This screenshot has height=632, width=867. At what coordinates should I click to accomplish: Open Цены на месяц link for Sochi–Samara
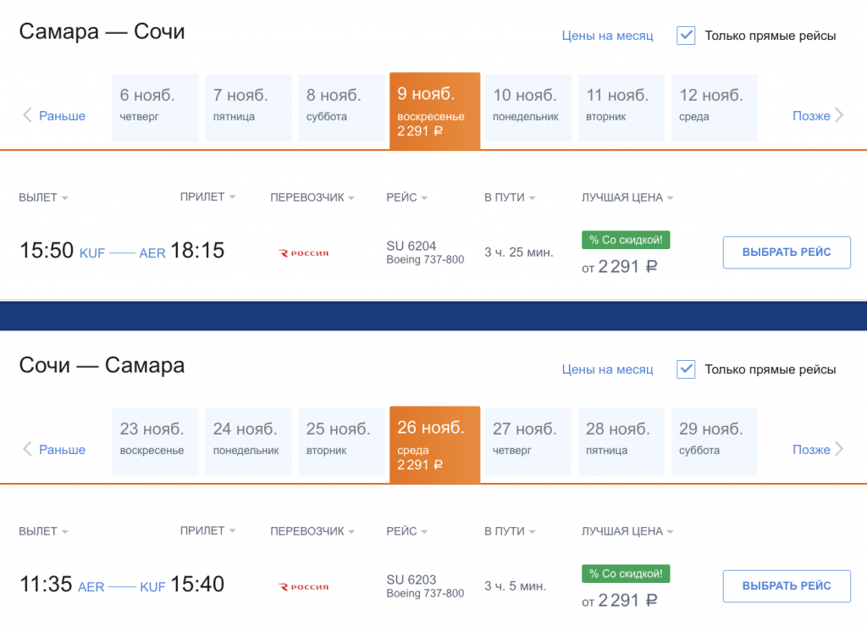coord(607,369)
